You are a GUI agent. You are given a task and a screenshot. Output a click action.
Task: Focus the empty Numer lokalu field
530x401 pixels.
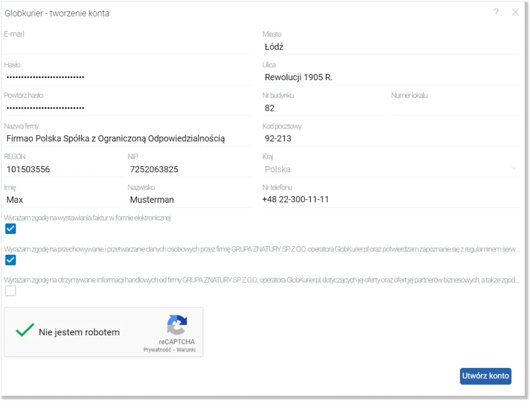455,108
